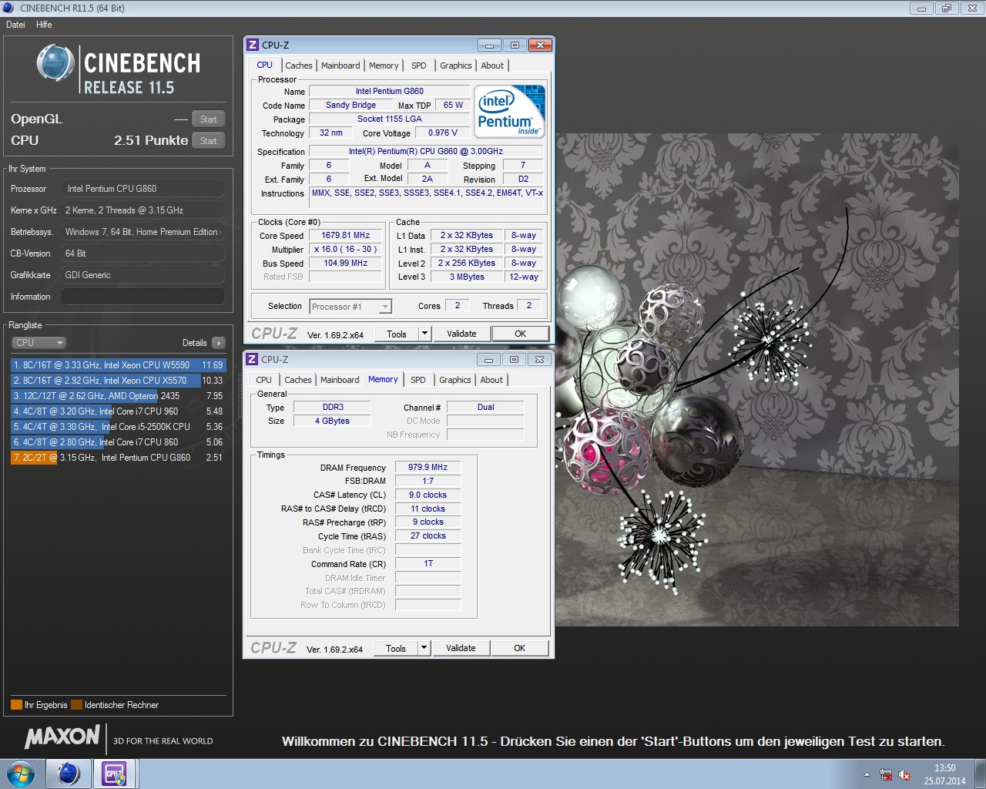The height and width of the screenshot is (789, 986).
Task: Start the OpenGL benchmark test
Action: coord(208,119)
